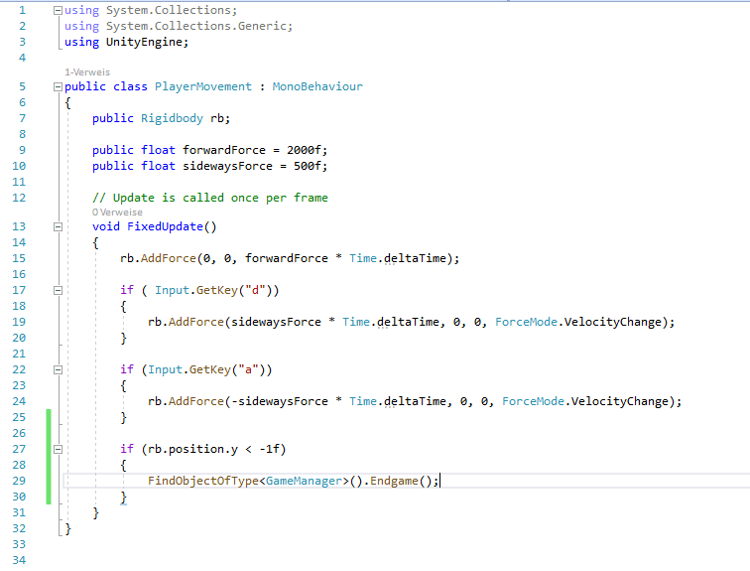Viewport: 750px width, 571px height.
Task: Click the Rigidbody type on line 7
Action: click(x=172, y=118)
